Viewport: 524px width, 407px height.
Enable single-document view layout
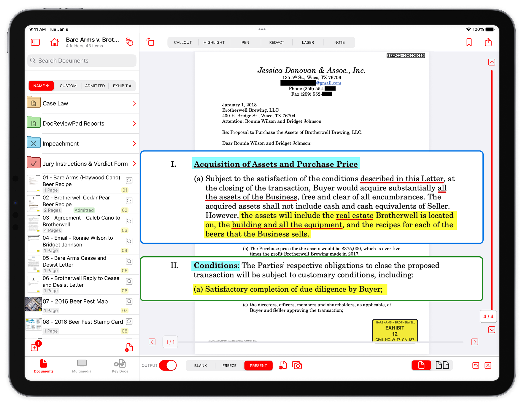tap(421, 365)
